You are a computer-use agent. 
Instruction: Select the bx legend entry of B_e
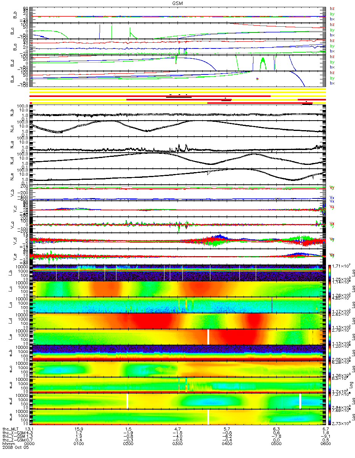(x=332, y=83)
